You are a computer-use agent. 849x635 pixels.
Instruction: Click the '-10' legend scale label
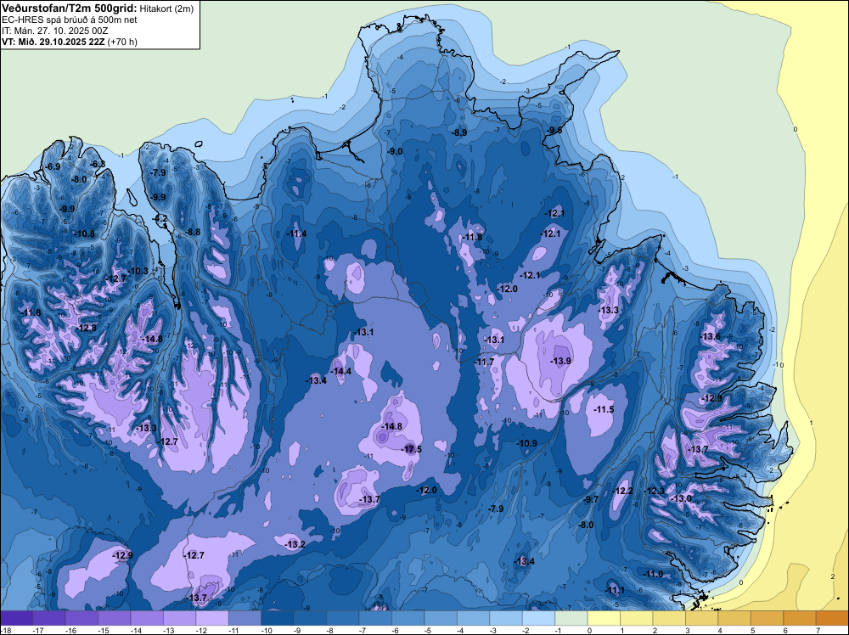coord(266,630)
